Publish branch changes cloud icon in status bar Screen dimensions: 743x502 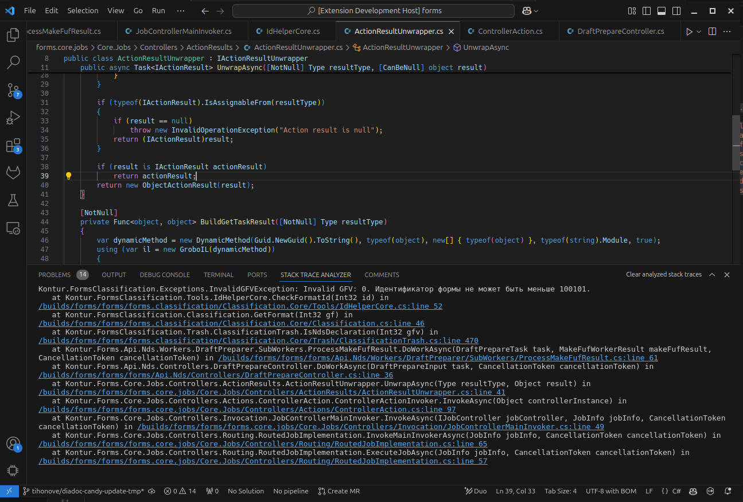tap(151, 491)
